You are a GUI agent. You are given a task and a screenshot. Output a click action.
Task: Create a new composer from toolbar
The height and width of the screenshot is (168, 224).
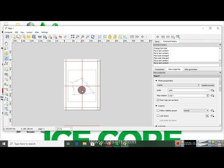[13, 37]
